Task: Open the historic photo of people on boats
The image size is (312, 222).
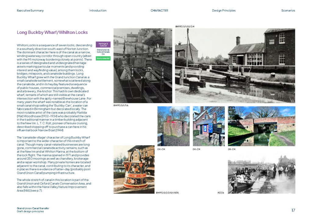Action: pyautogui.click(x=261, y=173)
